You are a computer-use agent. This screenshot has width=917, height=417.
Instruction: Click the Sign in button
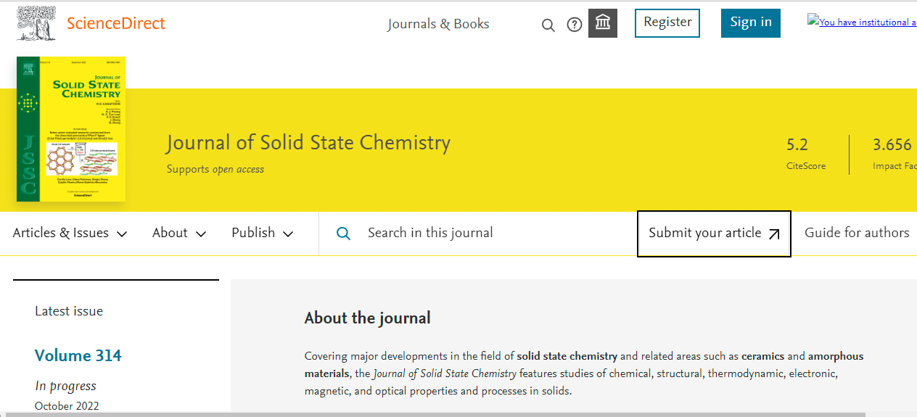click(x=750, y=22)
